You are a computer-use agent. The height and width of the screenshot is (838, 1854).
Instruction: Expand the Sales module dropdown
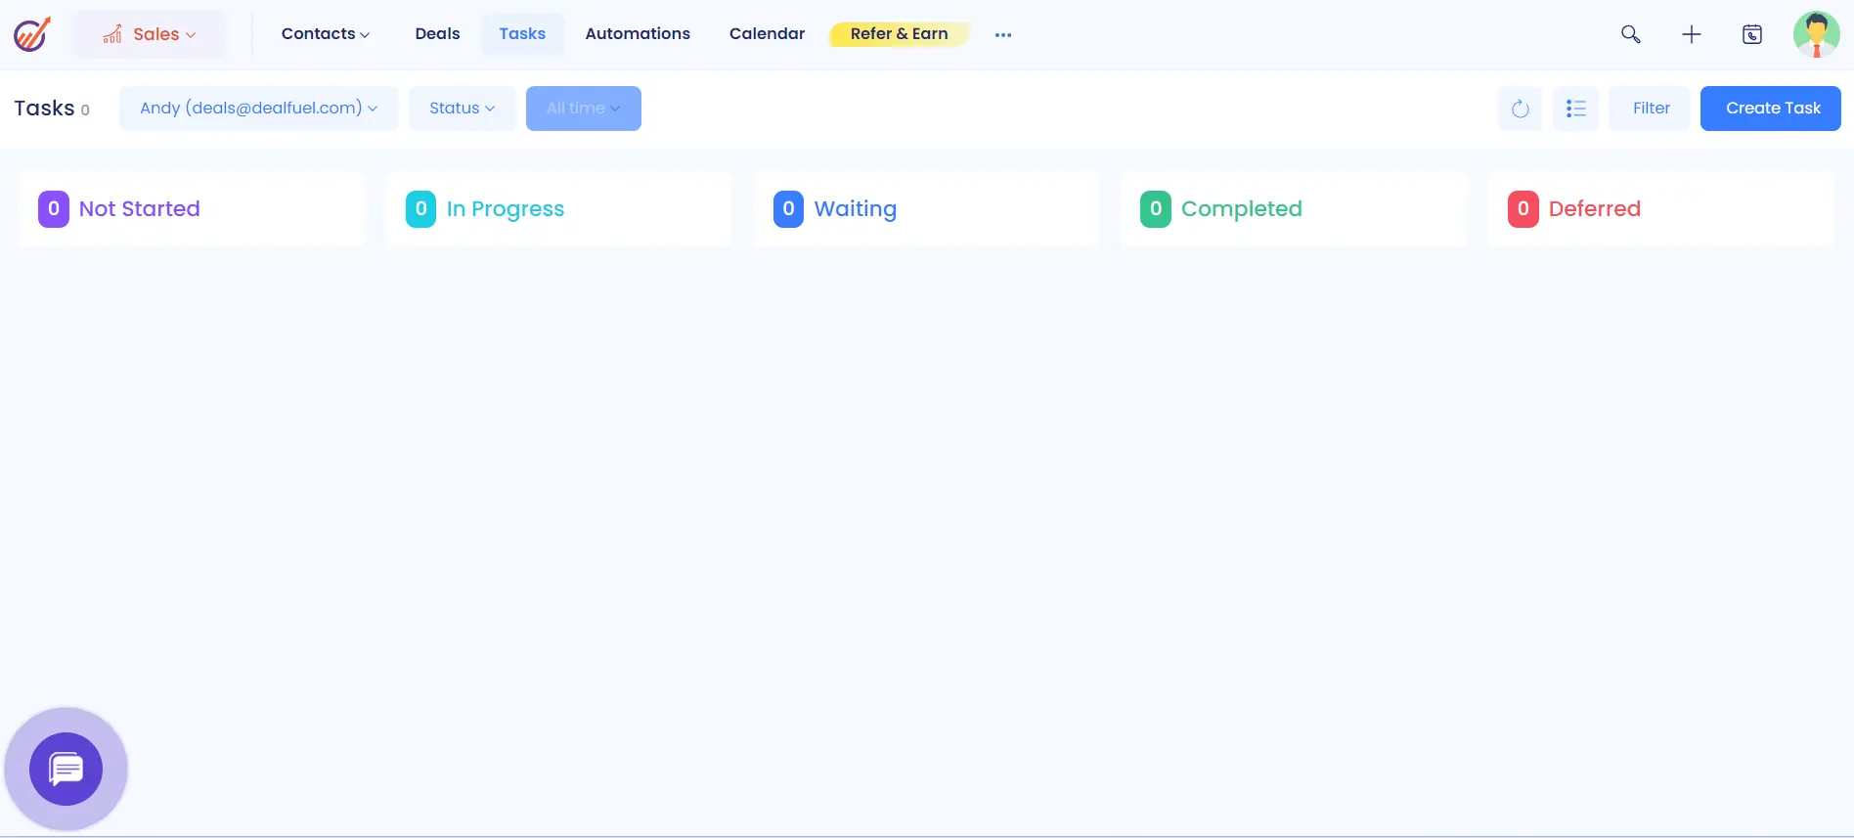pos(149,34)
